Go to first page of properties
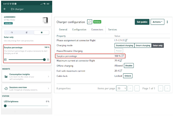 point(130,88)
